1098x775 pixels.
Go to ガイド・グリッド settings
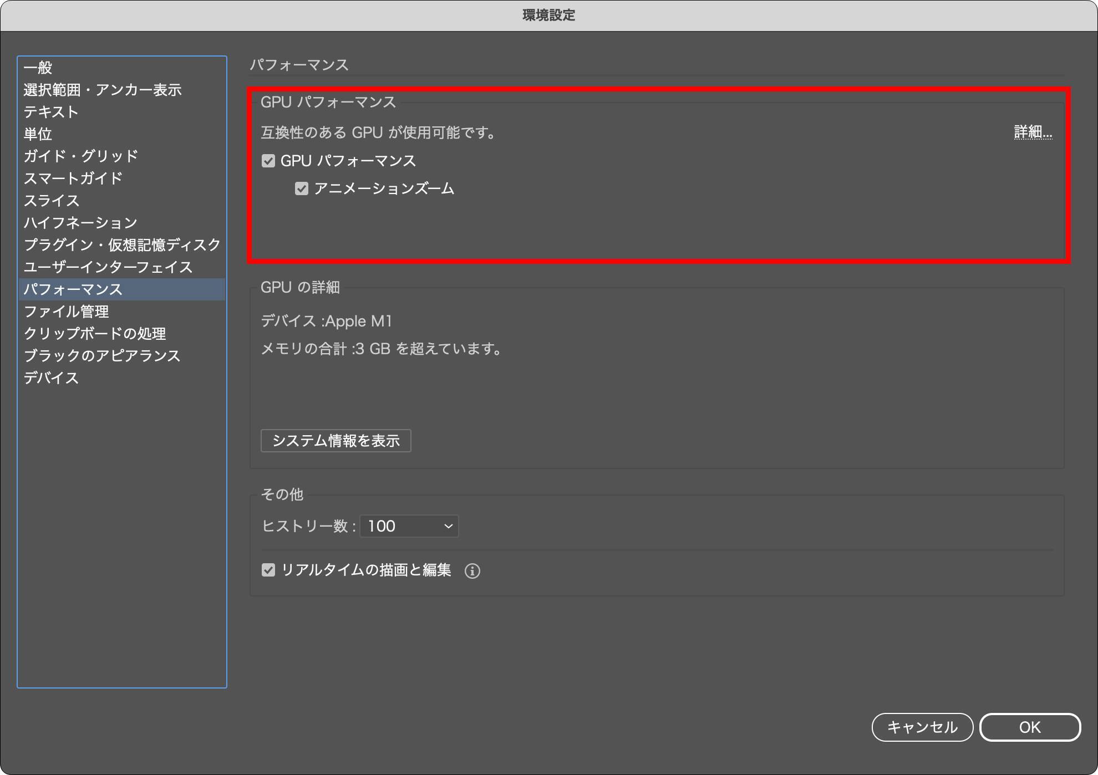[81, 156]
